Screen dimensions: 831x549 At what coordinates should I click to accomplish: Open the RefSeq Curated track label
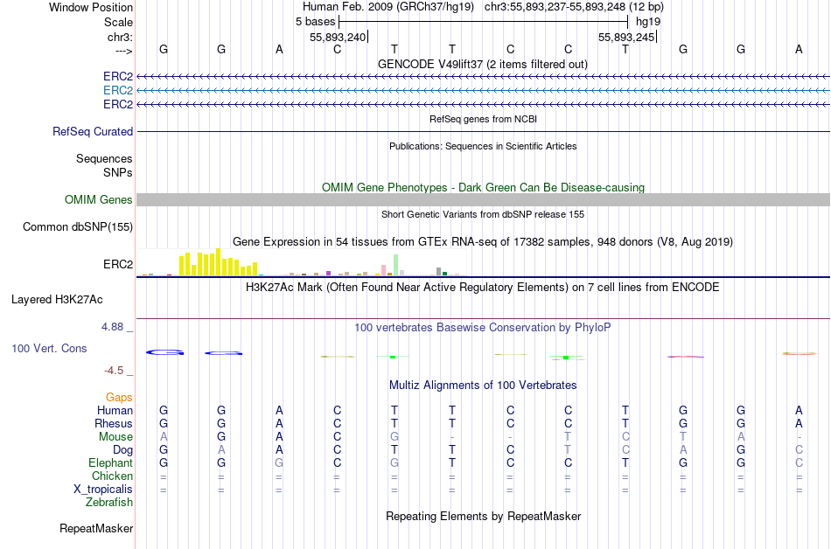(x=92, y=131)
